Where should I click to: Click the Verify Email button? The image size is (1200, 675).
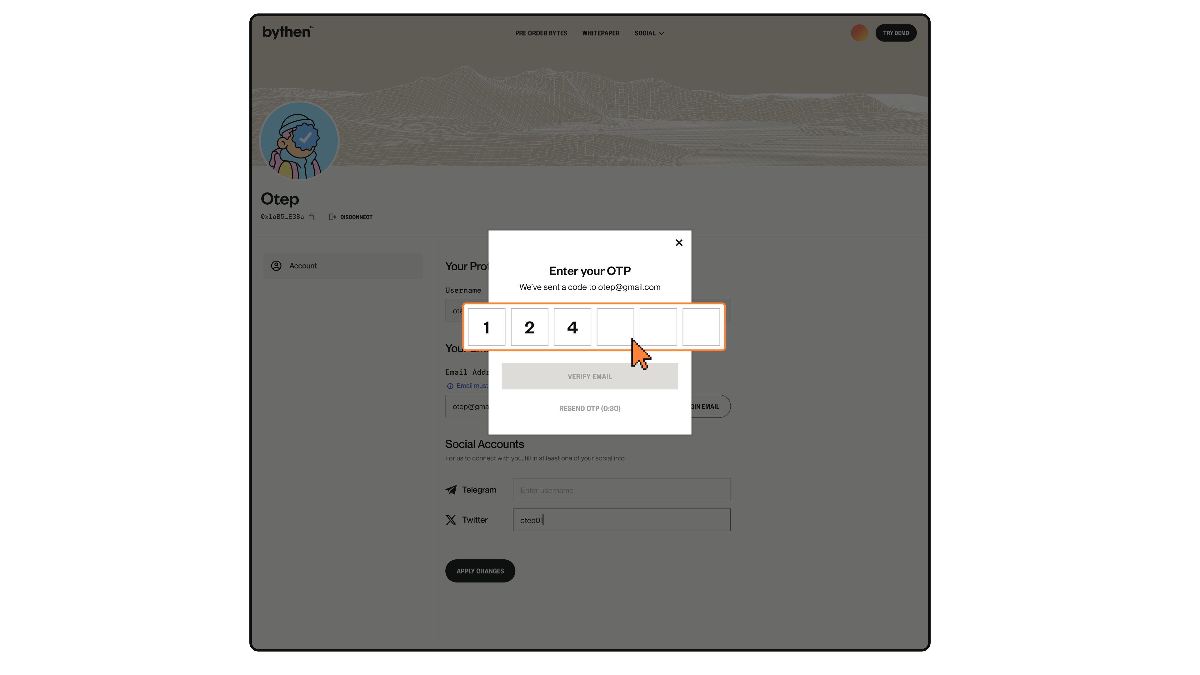point(589,376)
